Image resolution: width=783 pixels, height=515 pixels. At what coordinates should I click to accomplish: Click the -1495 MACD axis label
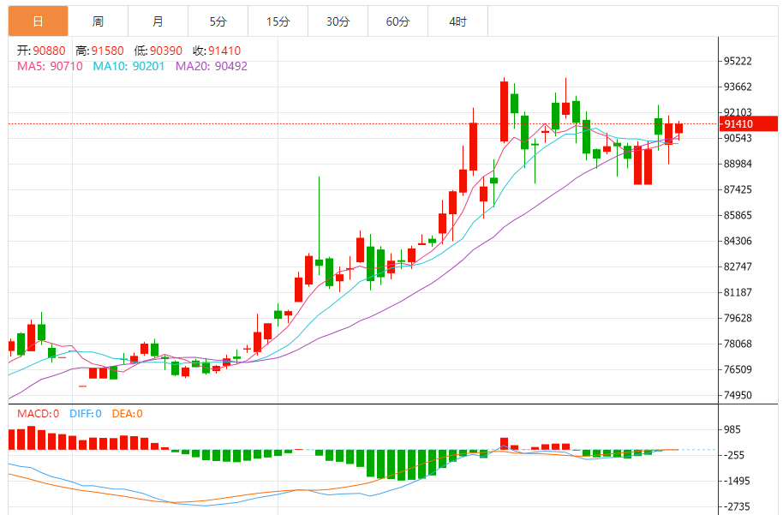tap(737, 481)
